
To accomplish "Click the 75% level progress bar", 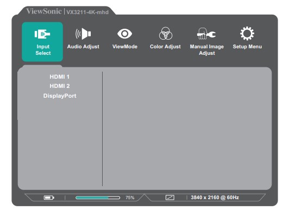I will click(x=98, y=198).
